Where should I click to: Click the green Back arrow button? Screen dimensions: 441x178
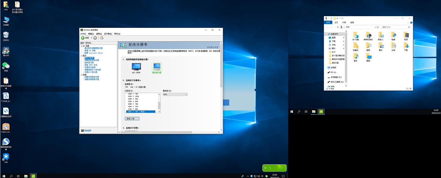coord(83,38)
